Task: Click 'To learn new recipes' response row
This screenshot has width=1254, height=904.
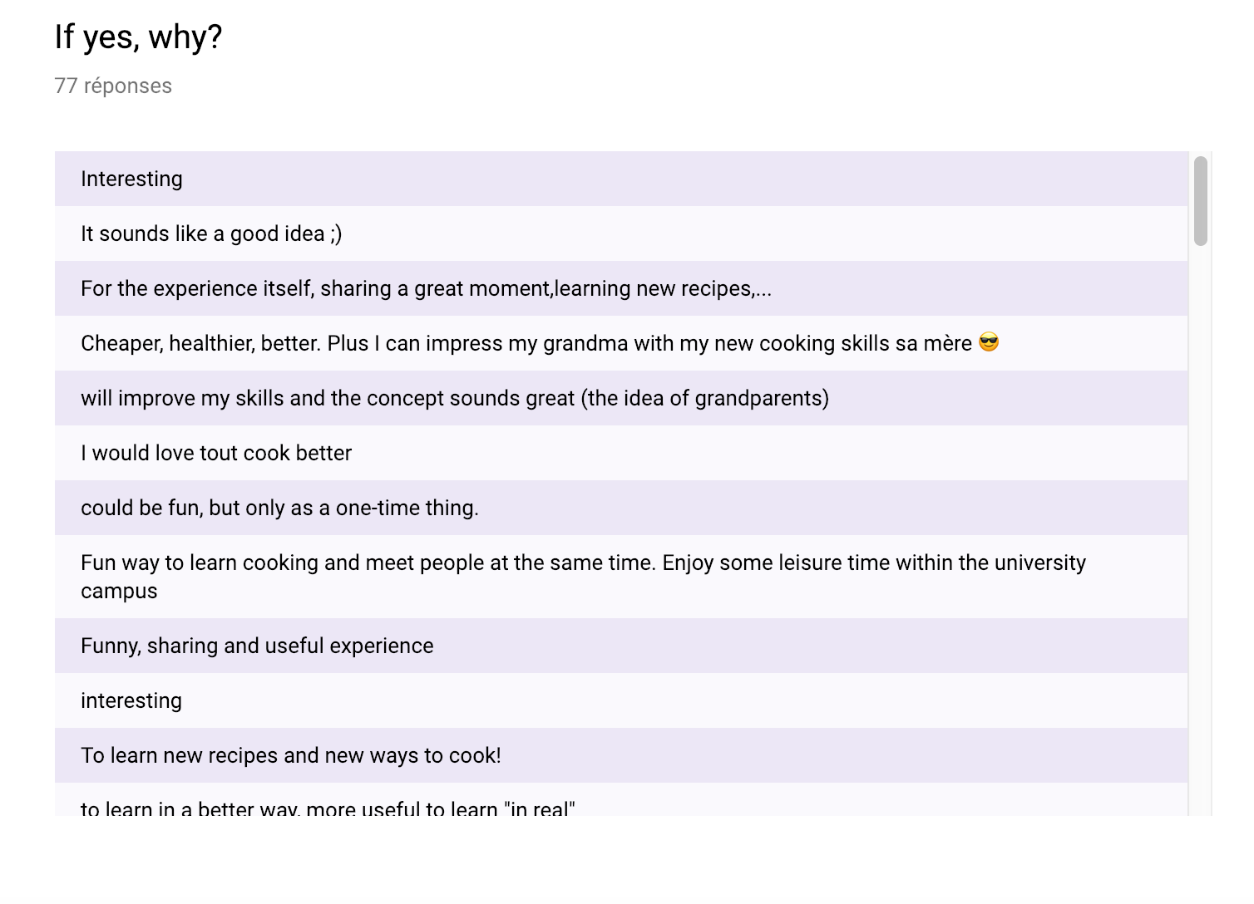Action: pyautogui.click(x=621, y=755)
